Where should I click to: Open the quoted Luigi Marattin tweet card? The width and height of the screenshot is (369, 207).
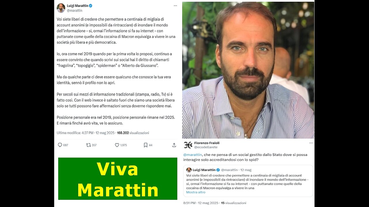pyautogui.click(x=248, y=181)
